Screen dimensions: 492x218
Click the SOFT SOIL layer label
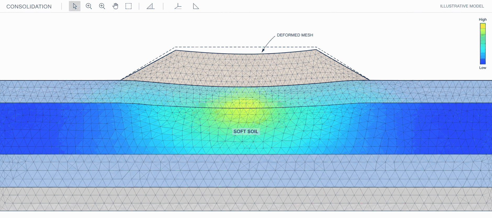(x=246, y=131)
